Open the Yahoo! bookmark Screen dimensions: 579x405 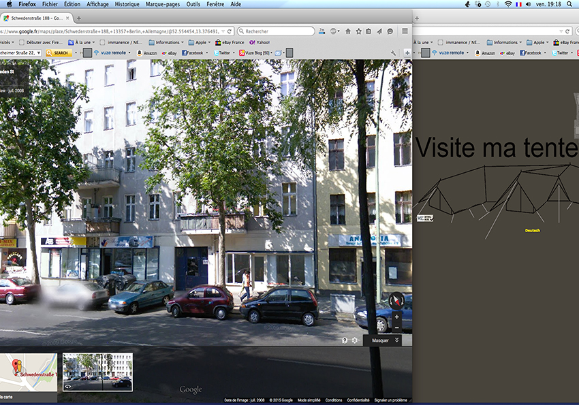pos(260,42)
